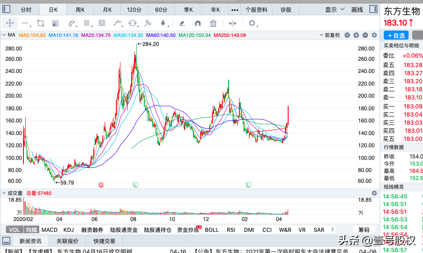Click the bottom panel layout icon
This screenshot has height=253, width=423.
6,240
